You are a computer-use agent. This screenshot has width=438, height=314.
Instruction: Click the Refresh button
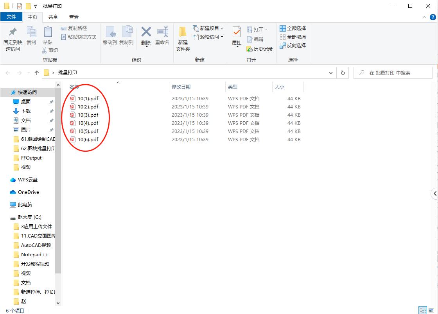tap(343, 73)
